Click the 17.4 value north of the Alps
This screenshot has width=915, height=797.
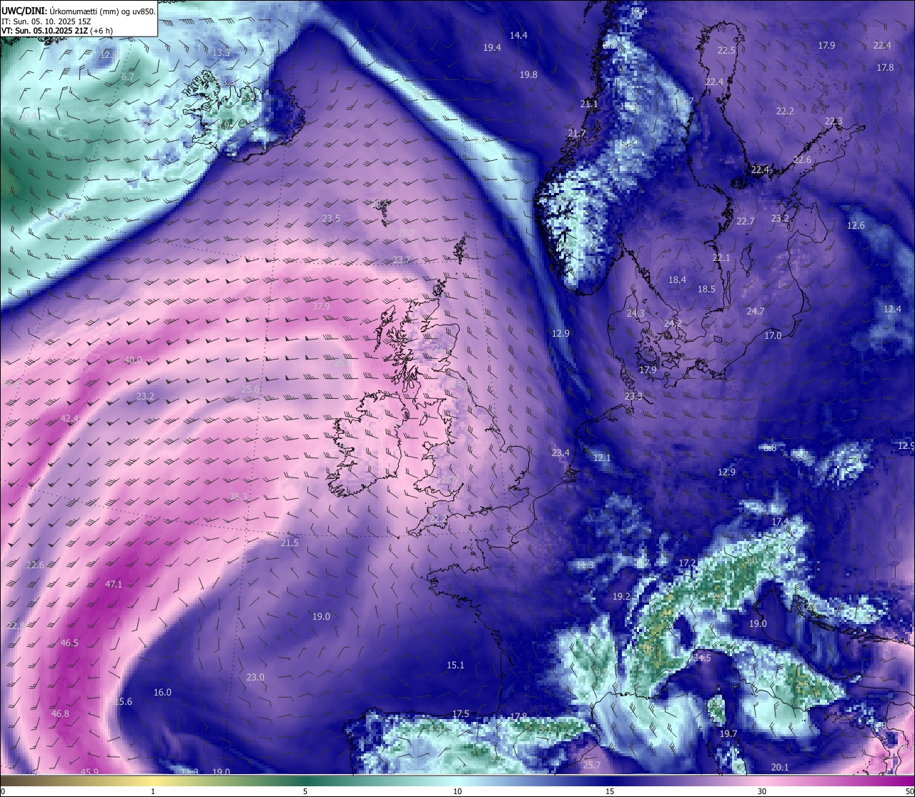click(780, 522)
